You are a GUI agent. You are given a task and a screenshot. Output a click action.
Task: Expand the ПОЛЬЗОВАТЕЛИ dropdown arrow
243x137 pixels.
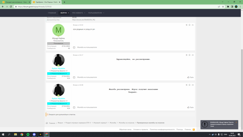point(104,13)
